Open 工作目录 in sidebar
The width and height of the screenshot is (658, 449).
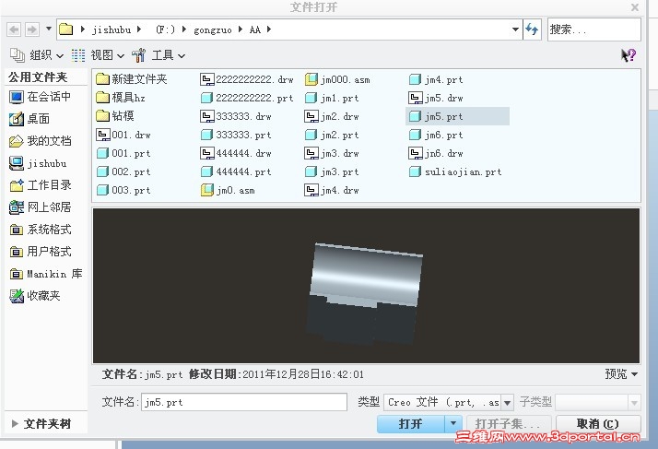click(41, 184)
